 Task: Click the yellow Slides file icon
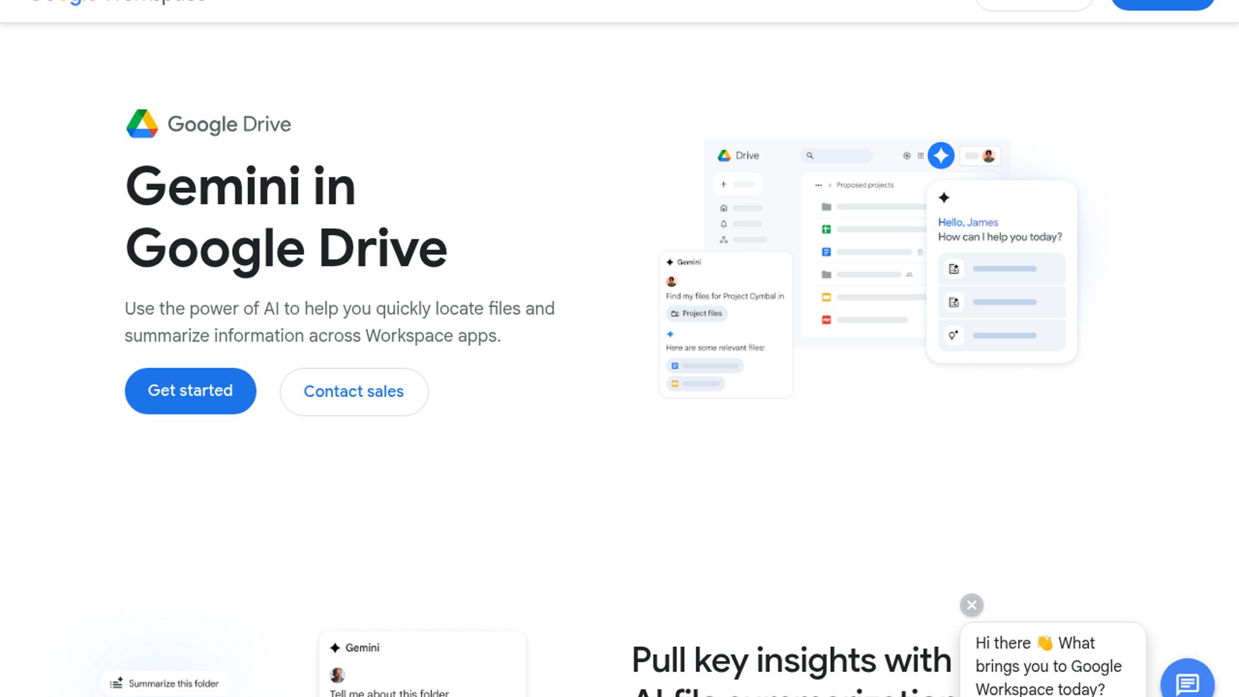[826, 298]
